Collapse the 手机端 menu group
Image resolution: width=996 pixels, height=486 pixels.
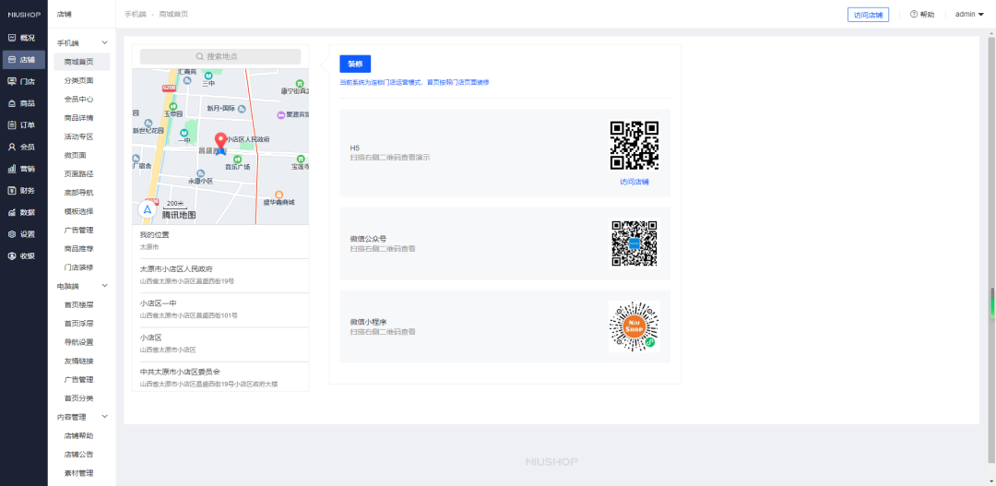[x=105, y=43]
